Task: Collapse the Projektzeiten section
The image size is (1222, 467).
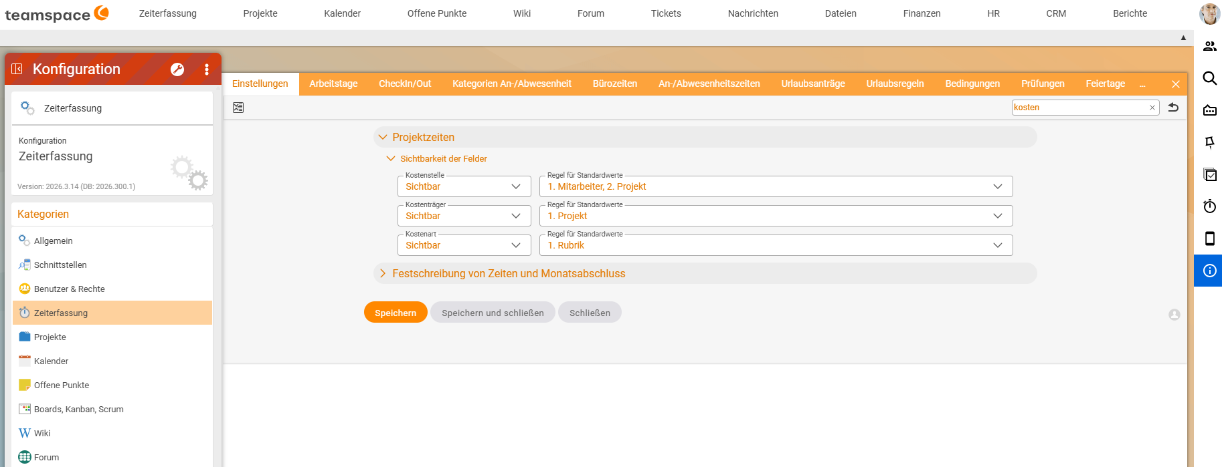Action: coord(383,137)
